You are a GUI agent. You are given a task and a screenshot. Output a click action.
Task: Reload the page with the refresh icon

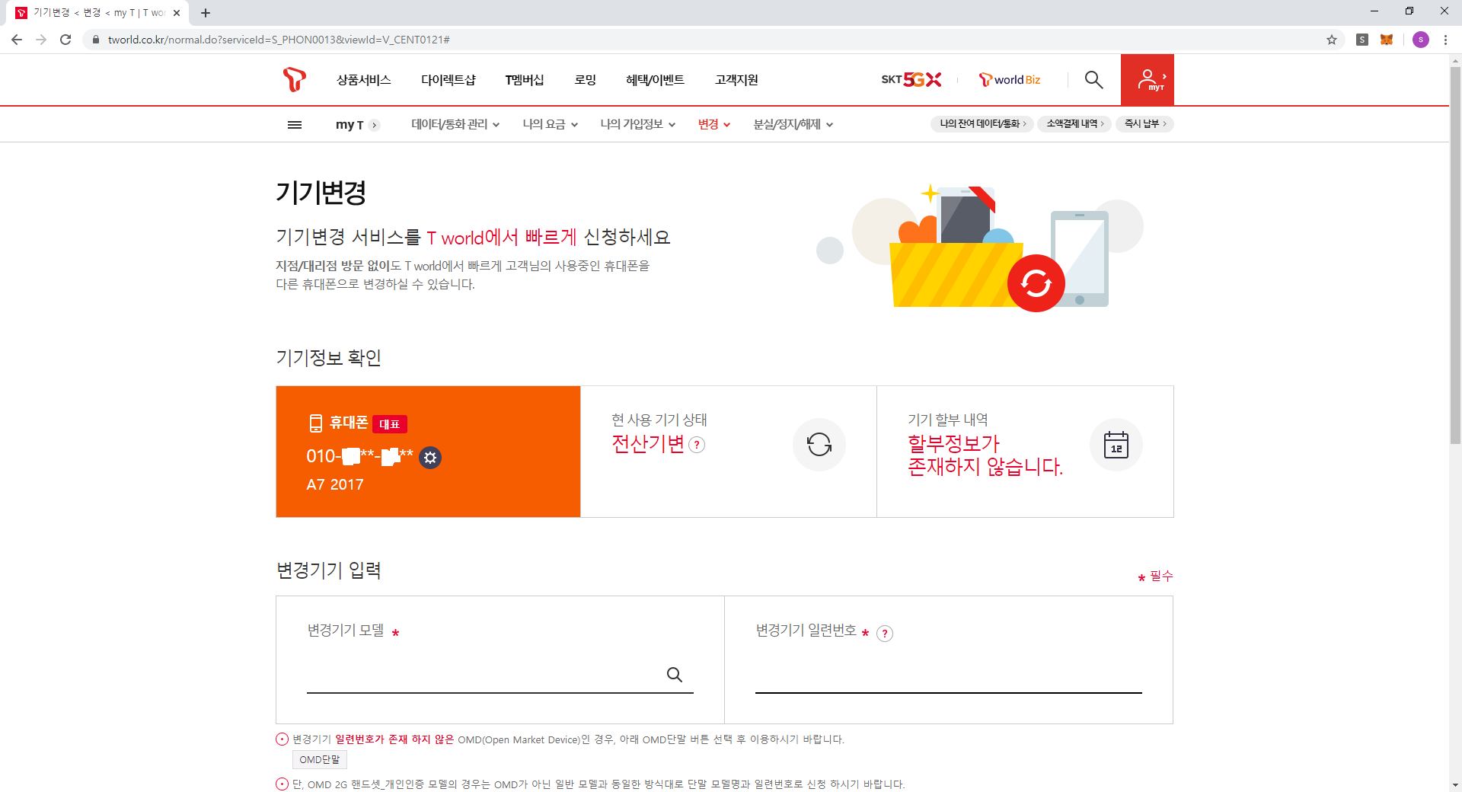coord(65,40)
